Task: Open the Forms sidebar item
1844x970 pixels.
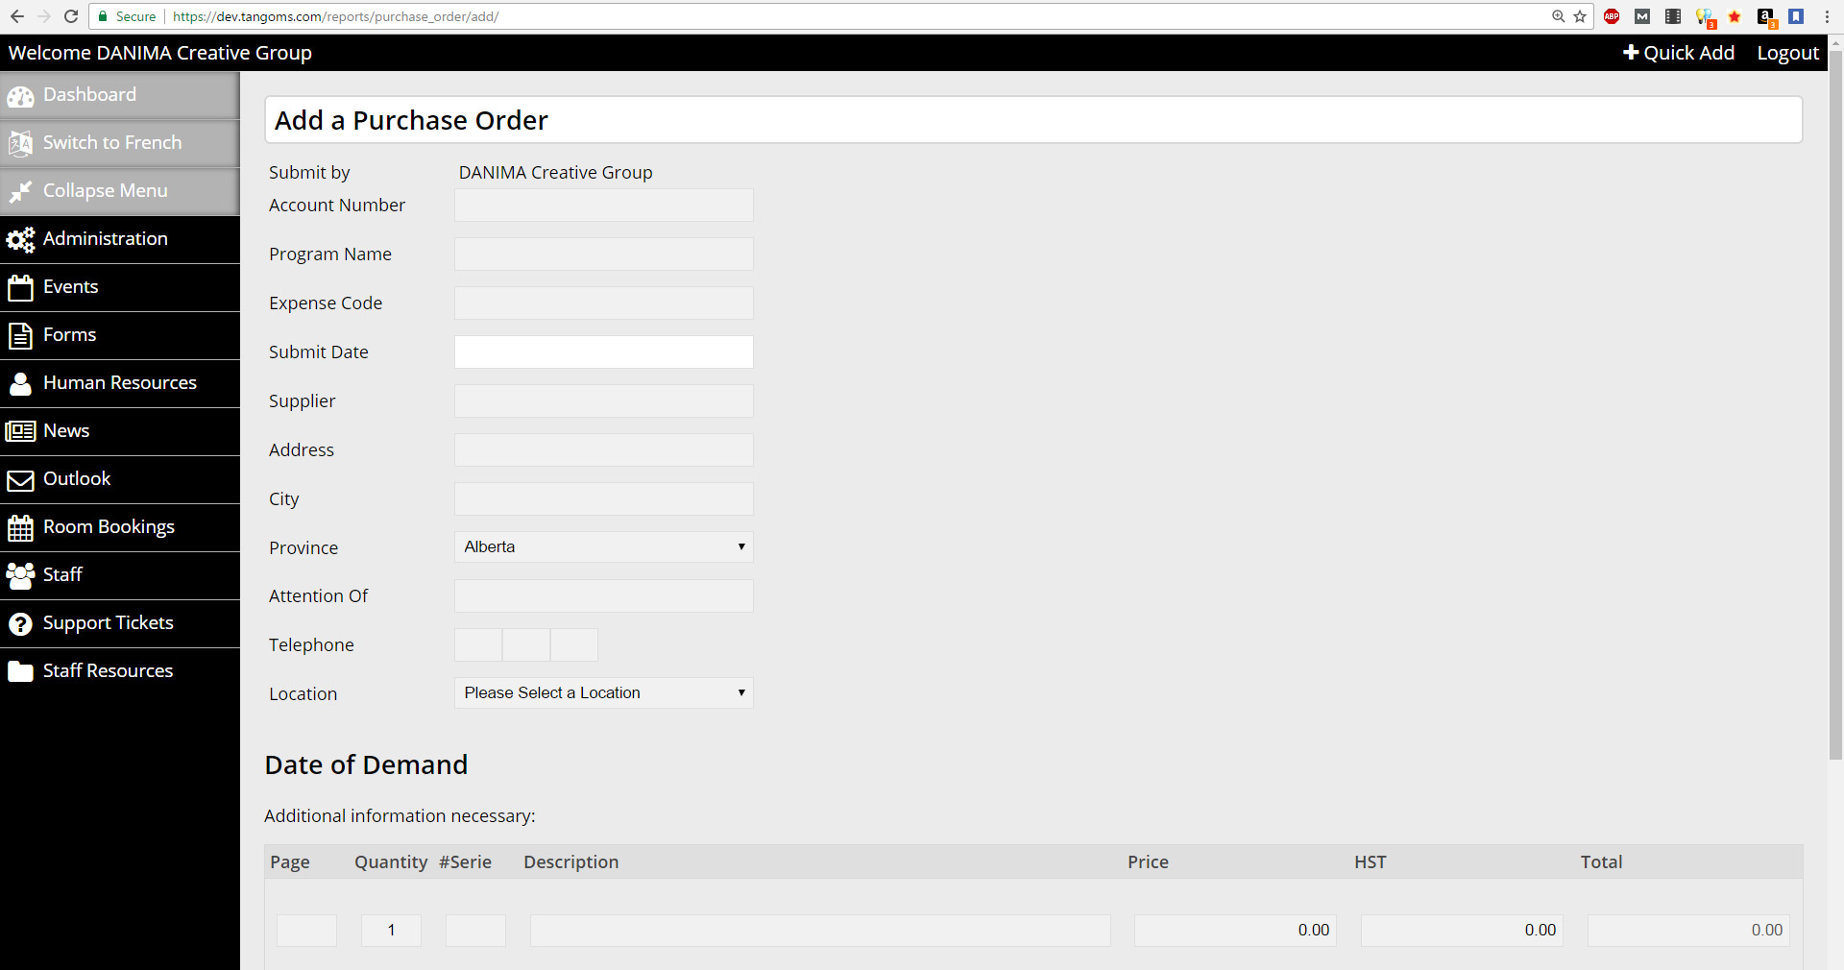Action: pyautogui.click(x=120, y=335)
